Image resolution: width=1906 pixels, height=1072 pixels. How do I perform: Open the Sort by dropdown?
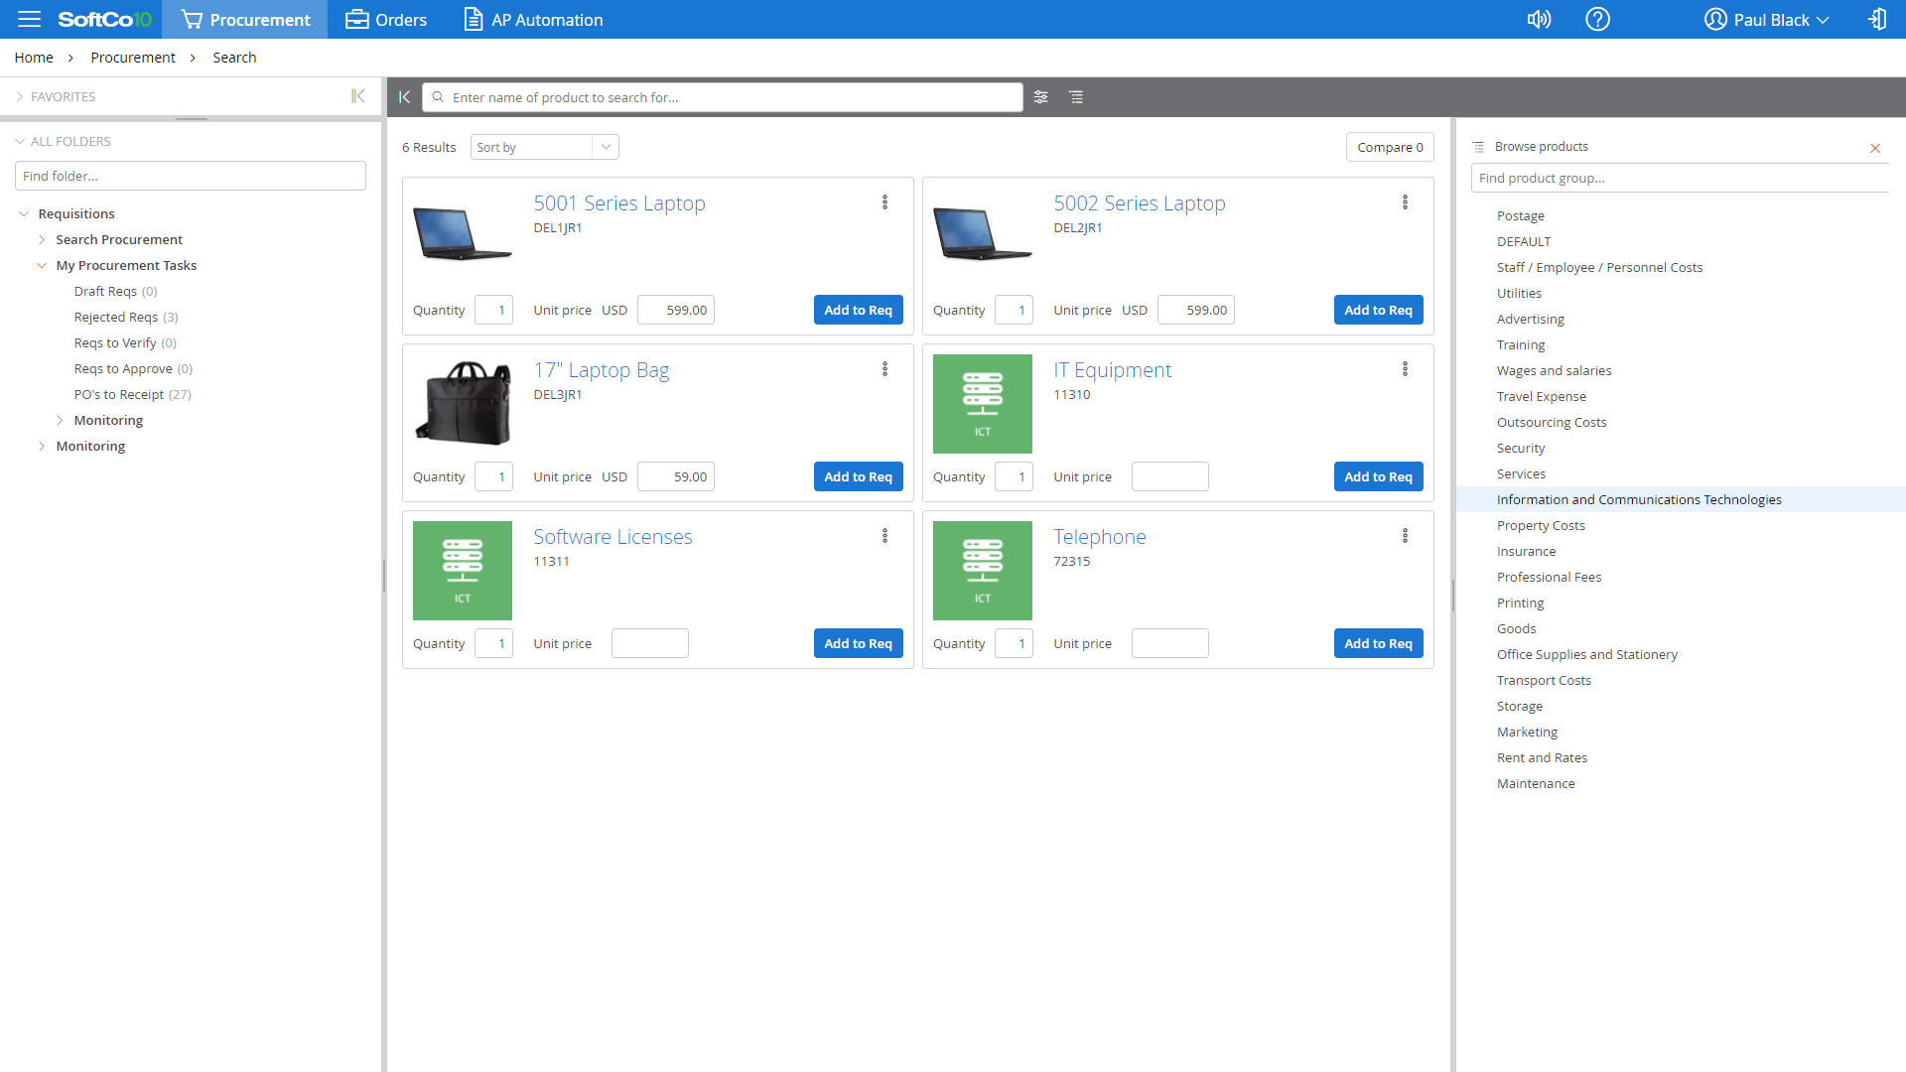point(544,147)
